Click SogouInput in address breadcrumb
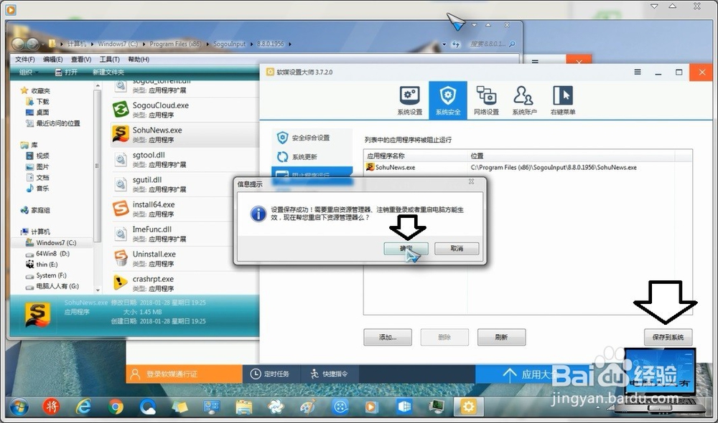 pos(230,44)
